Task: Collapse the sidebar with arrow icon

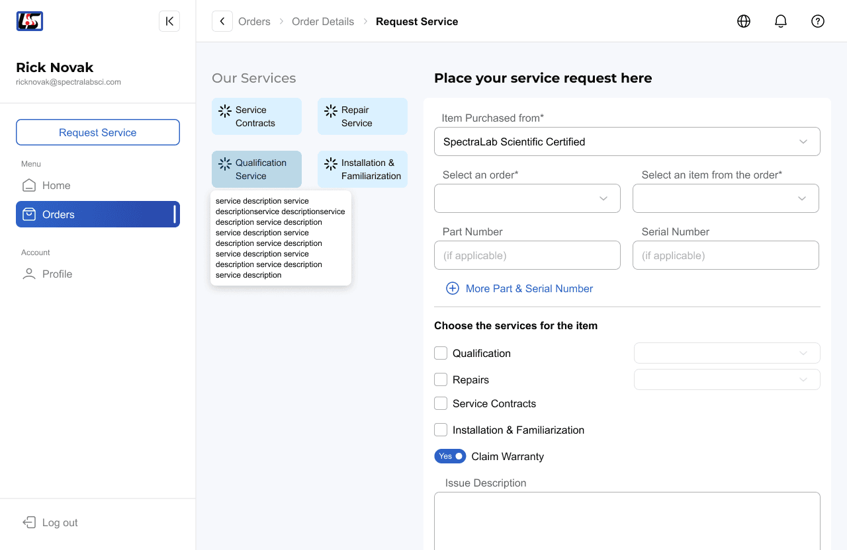Action: point(169,21)
